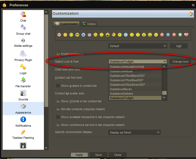Image resolution: width=196 pixels, height=159 pixels.
Task: Click the Privacy Plugin ghost icon
Action: tap(23, 54)
